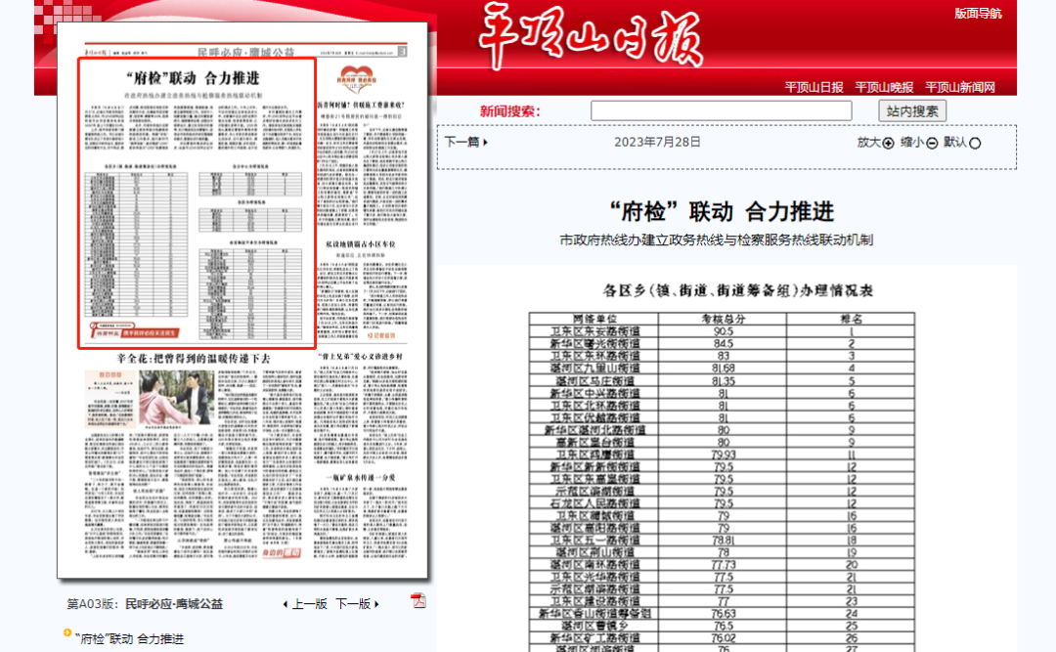This screenshot has width=1056, height=652.
Task: Click table row 湛河区曹镇乡
Action: pos(722,625)
